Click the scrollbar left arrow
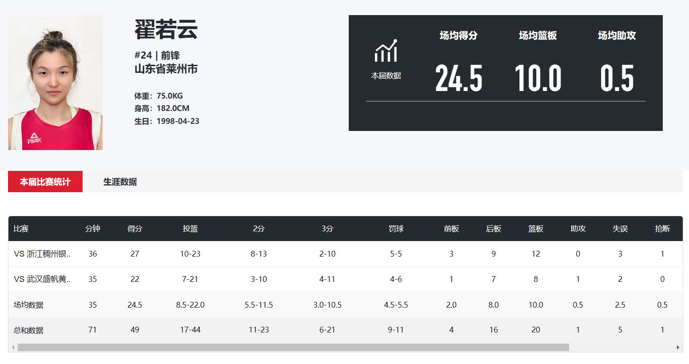Screen dimensions: 689x364 point(13,348)
